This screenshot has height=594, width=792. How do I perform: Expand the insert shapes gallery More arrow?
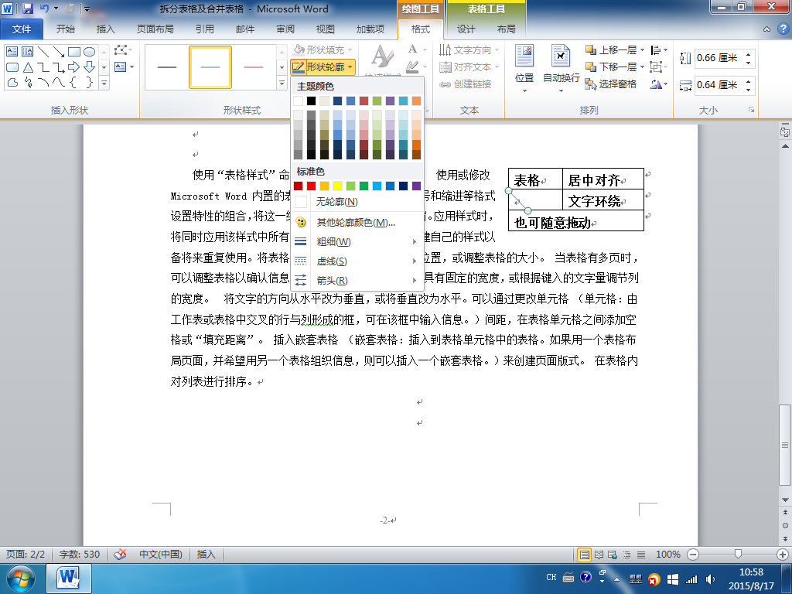[x=104, y=83]
